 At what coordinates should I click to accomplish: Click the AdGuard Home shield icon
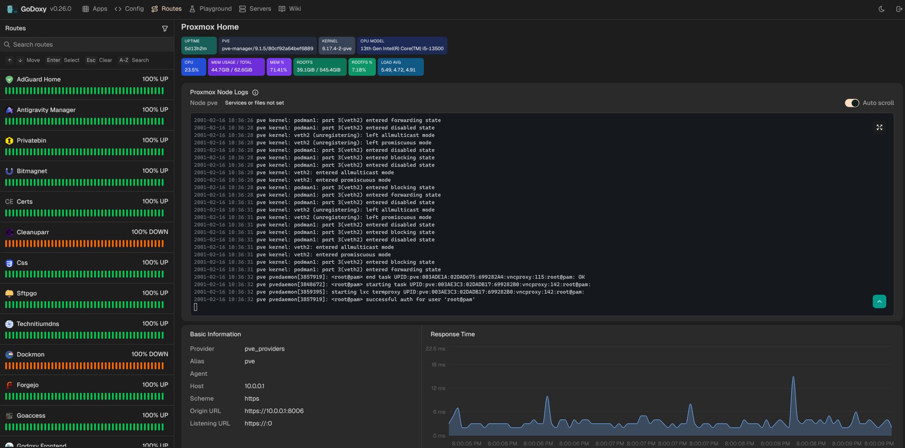(9, 80)
